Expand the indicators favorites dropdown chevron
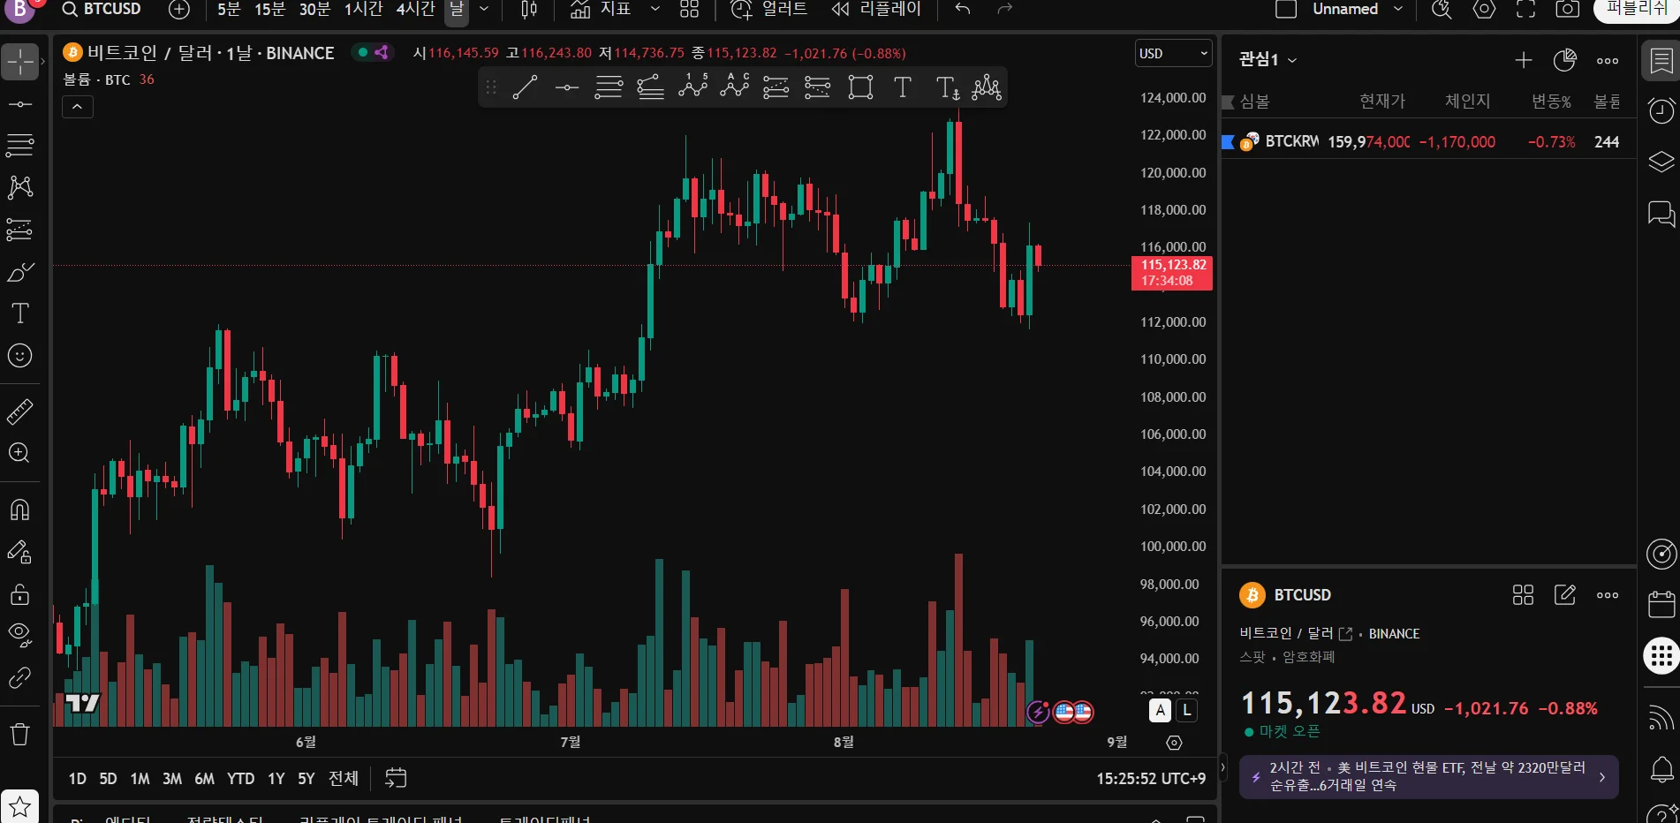 [x=655, y=9]
